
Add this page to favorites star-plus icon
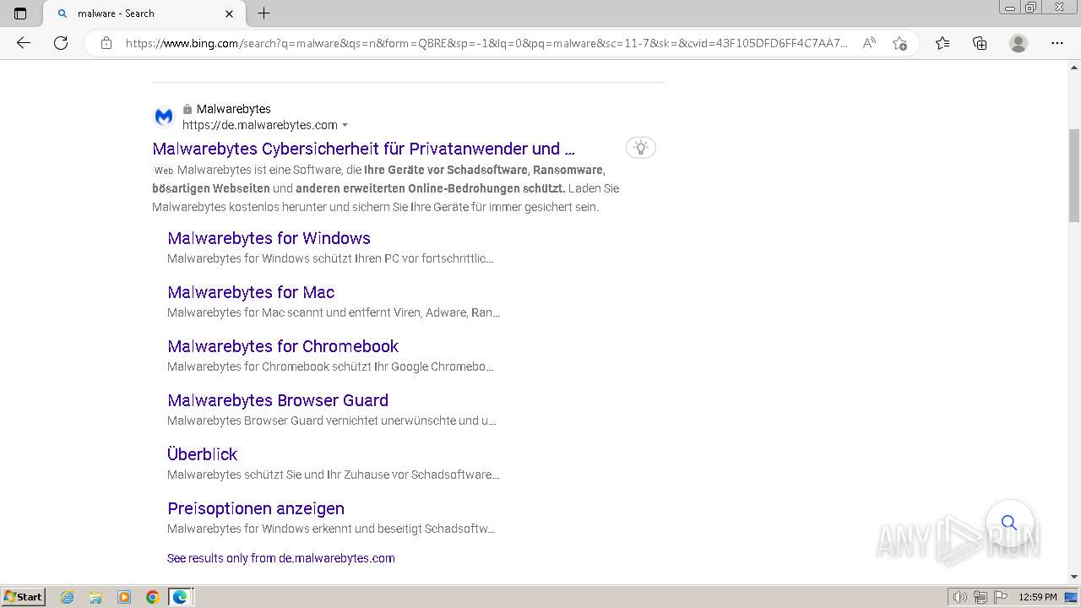coord(899,43)
